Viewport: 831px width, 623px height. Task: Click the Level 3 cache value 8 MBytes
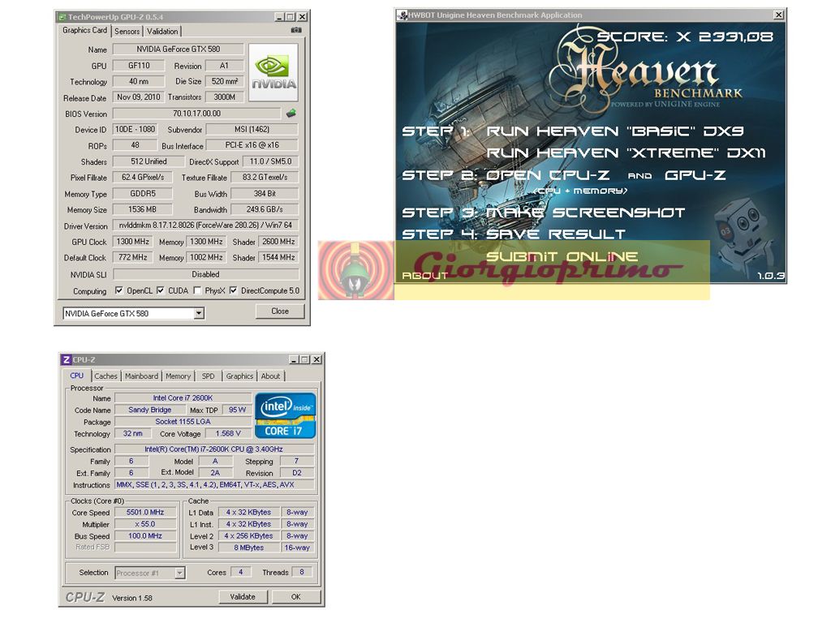click(x=248, y=548)
